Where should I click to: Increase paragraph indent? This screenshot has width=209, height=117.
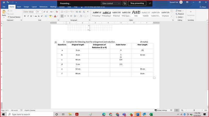coord(80,12)
